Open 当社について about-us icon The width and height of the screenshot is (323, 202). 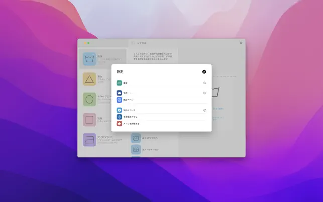pyautogui.click(x=119, y=110)
